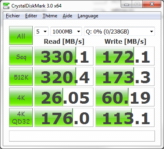Start the Seq benchmark test
Image resolution: width=164 pixels, height=149 pixels.
click(x=21, y=56)
